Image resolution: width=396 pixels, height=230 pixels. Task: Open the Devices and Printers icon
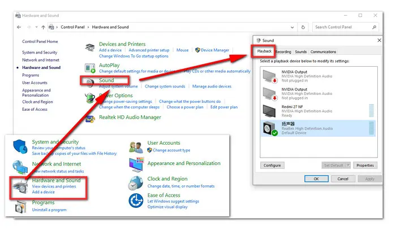pos(90,47)
